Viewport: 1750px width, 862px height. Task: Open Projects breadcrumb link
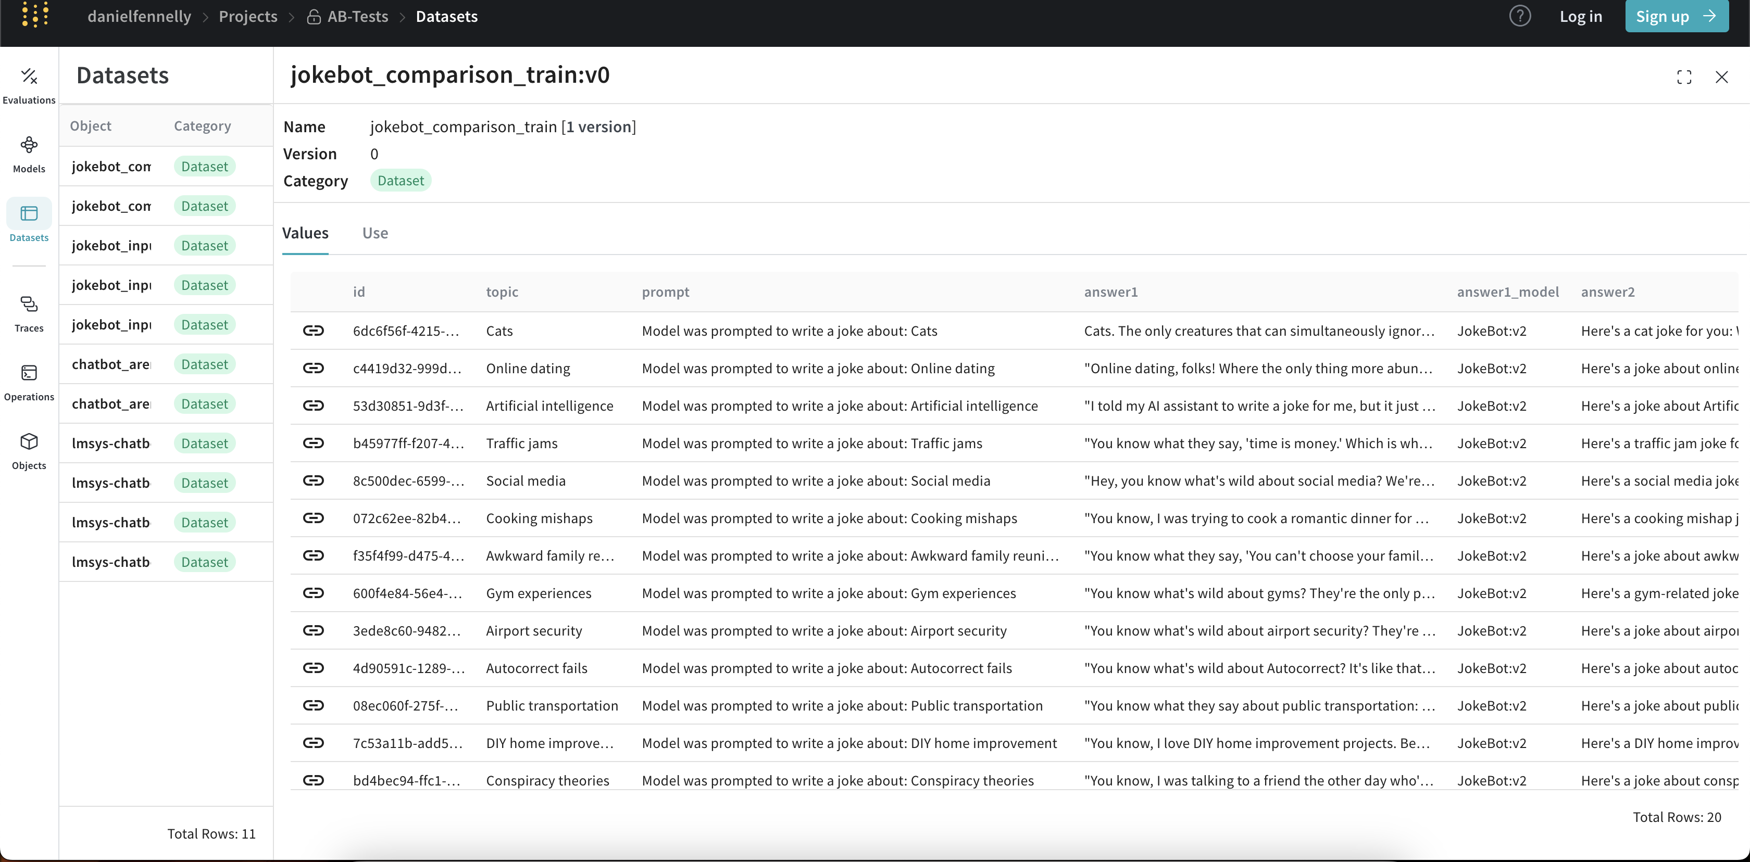248,16
